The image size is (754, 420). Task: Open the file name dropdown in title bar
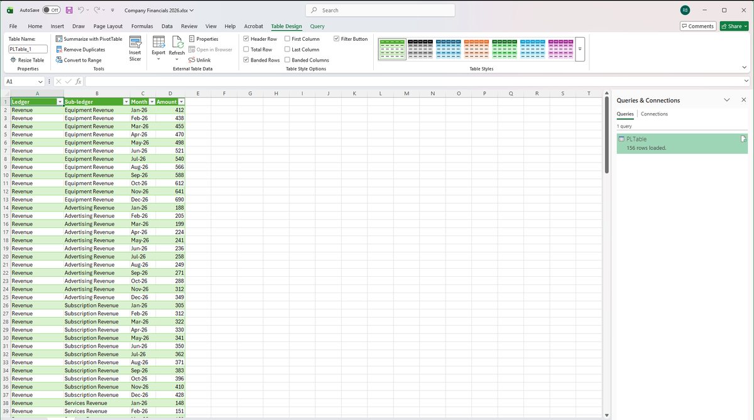(192, 10)
